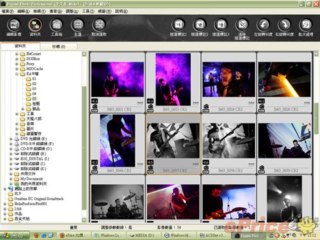
Task: Open the 檔案 File menu
Action: click(x=8, y=12)
